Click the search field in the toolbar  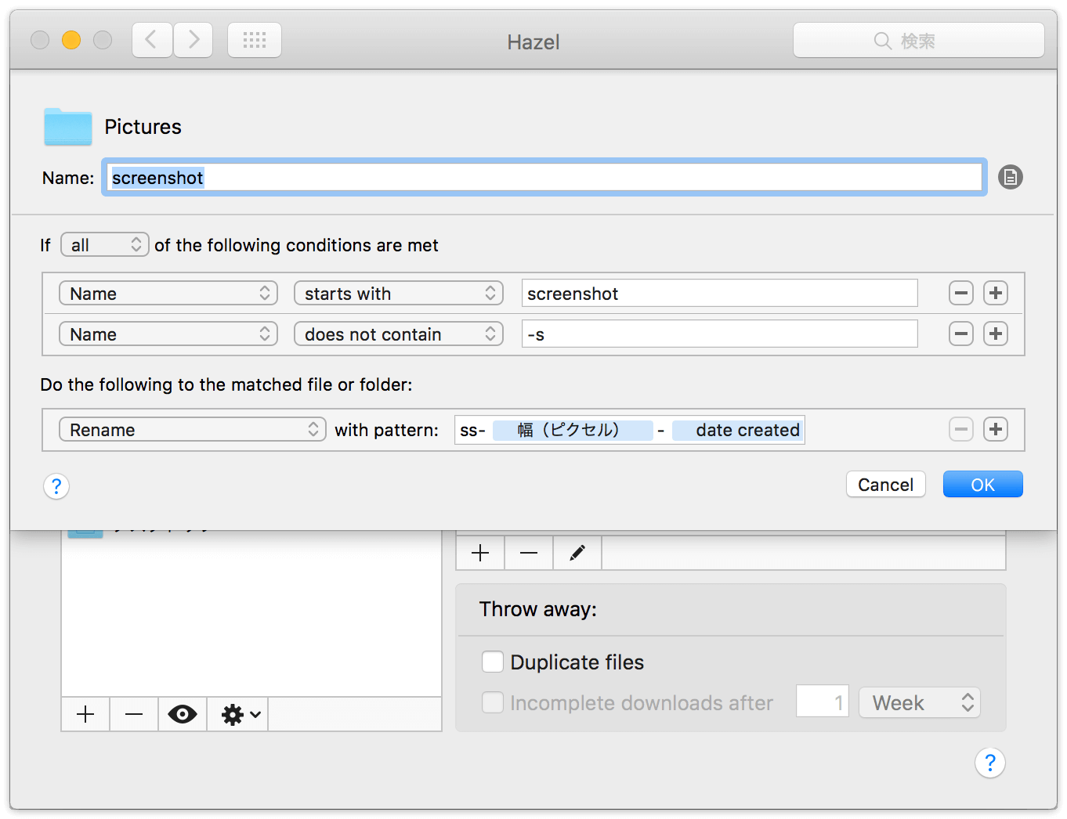tap(918, 40)
